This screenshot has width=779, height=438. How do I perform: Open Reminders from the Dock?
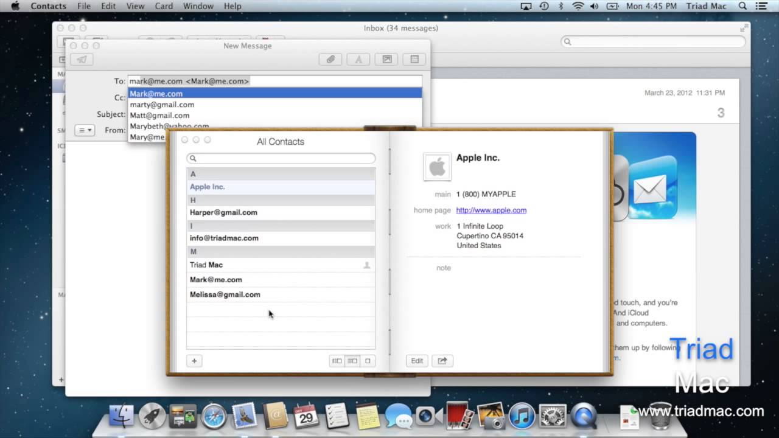coord(337,416)
